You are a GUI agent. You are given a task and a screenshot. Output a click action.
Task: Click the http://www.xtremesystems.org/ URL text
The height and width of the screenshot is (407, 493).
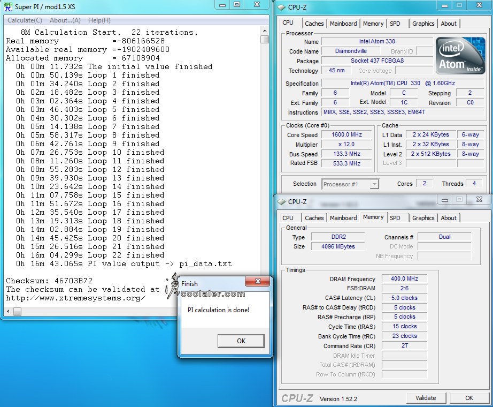(x=76, y=298)
